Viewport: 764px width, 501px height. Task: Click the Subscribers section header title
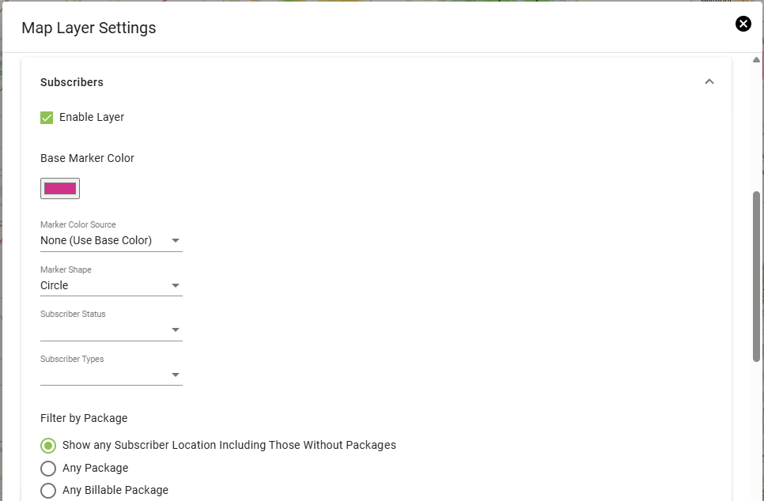pyautogui.click(x=72, y=82)
